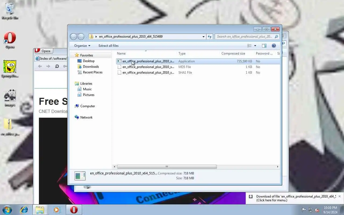Screen dimensions: 344x215
Task: Click the search magnifier icon in Explorer
Action: click(x=276, y=37)
